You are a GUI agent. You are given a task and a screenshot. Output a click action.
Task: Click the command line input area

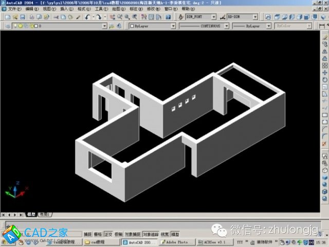point(163,225)
